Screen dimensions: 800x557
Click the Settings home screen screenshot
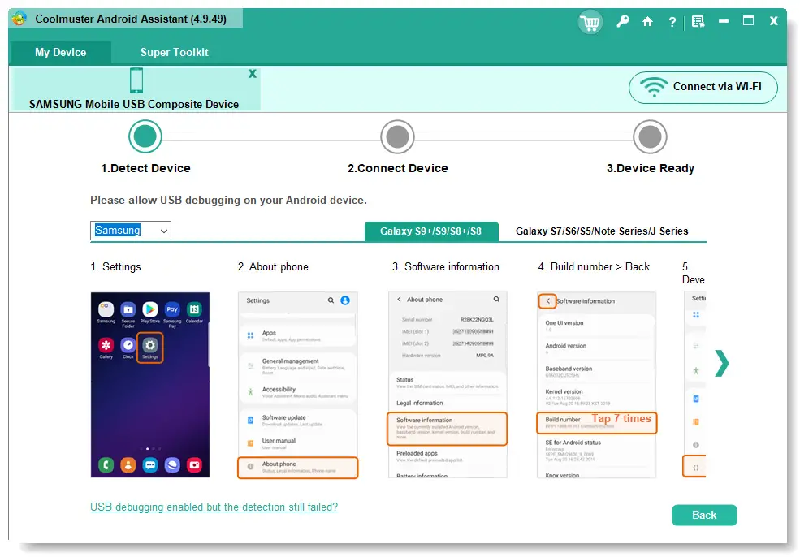(x=150, y=385)
